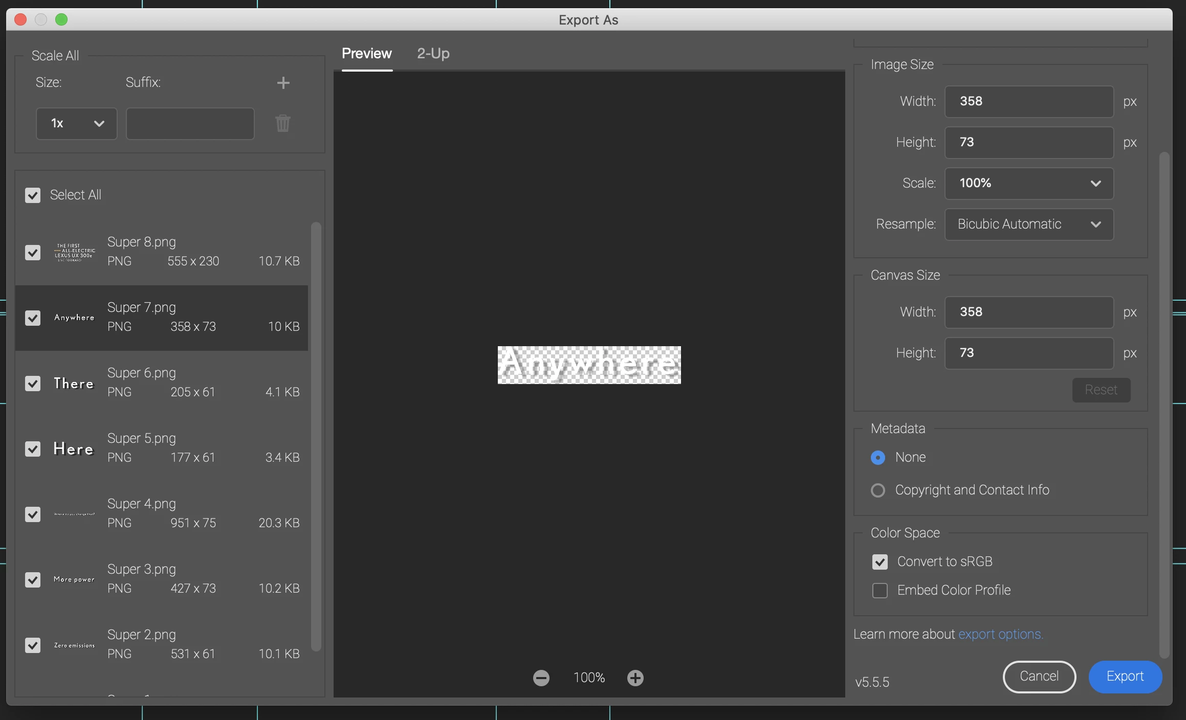The image size is (1186, 720).
Task: Expand the 100% Scale dropdown
Action: point(1028,183)
